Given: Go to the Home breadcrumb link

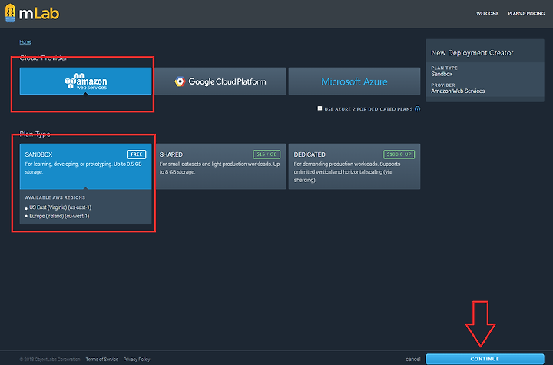Looking at the screenshot, I should [25, 41].
